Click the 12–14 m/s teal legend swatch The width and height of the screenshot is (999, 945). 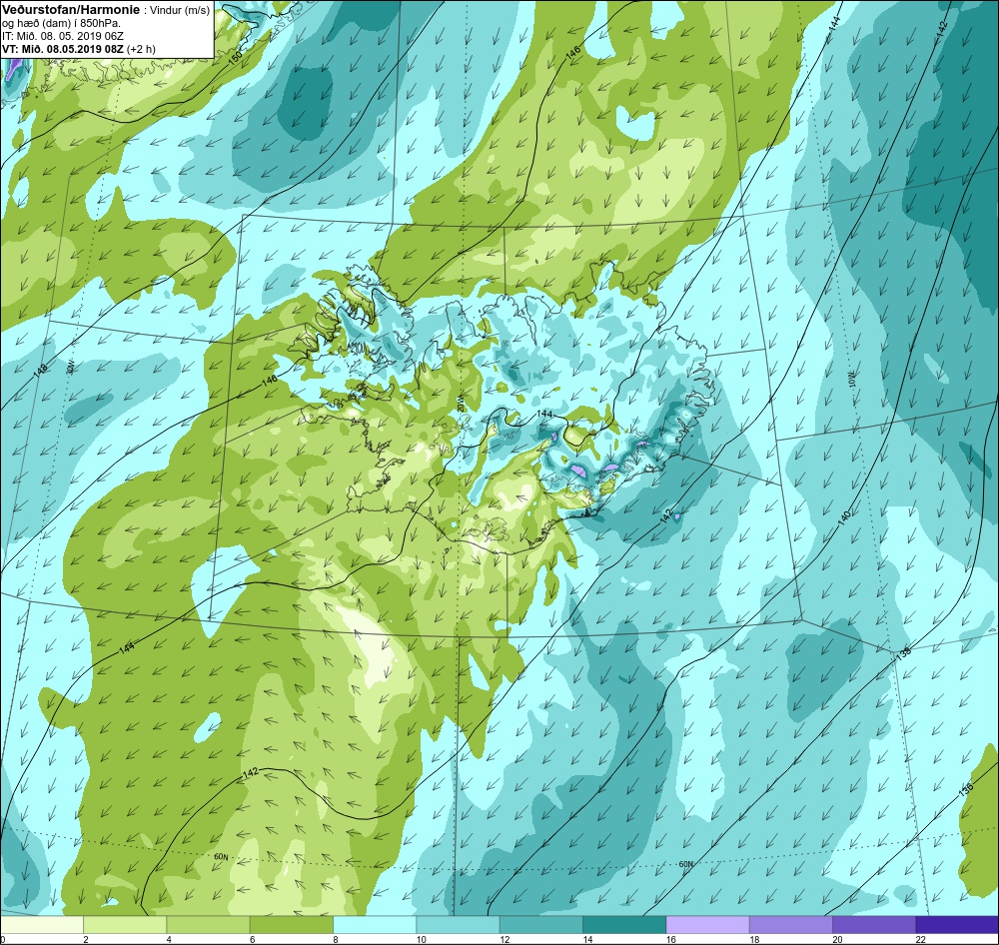click(x=540, y=925)
